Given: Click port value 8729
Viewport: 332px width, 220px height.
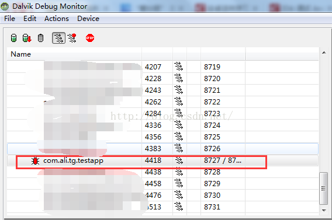Looking at the screenshot, I should pyautogui.click(x=212, y=184).
